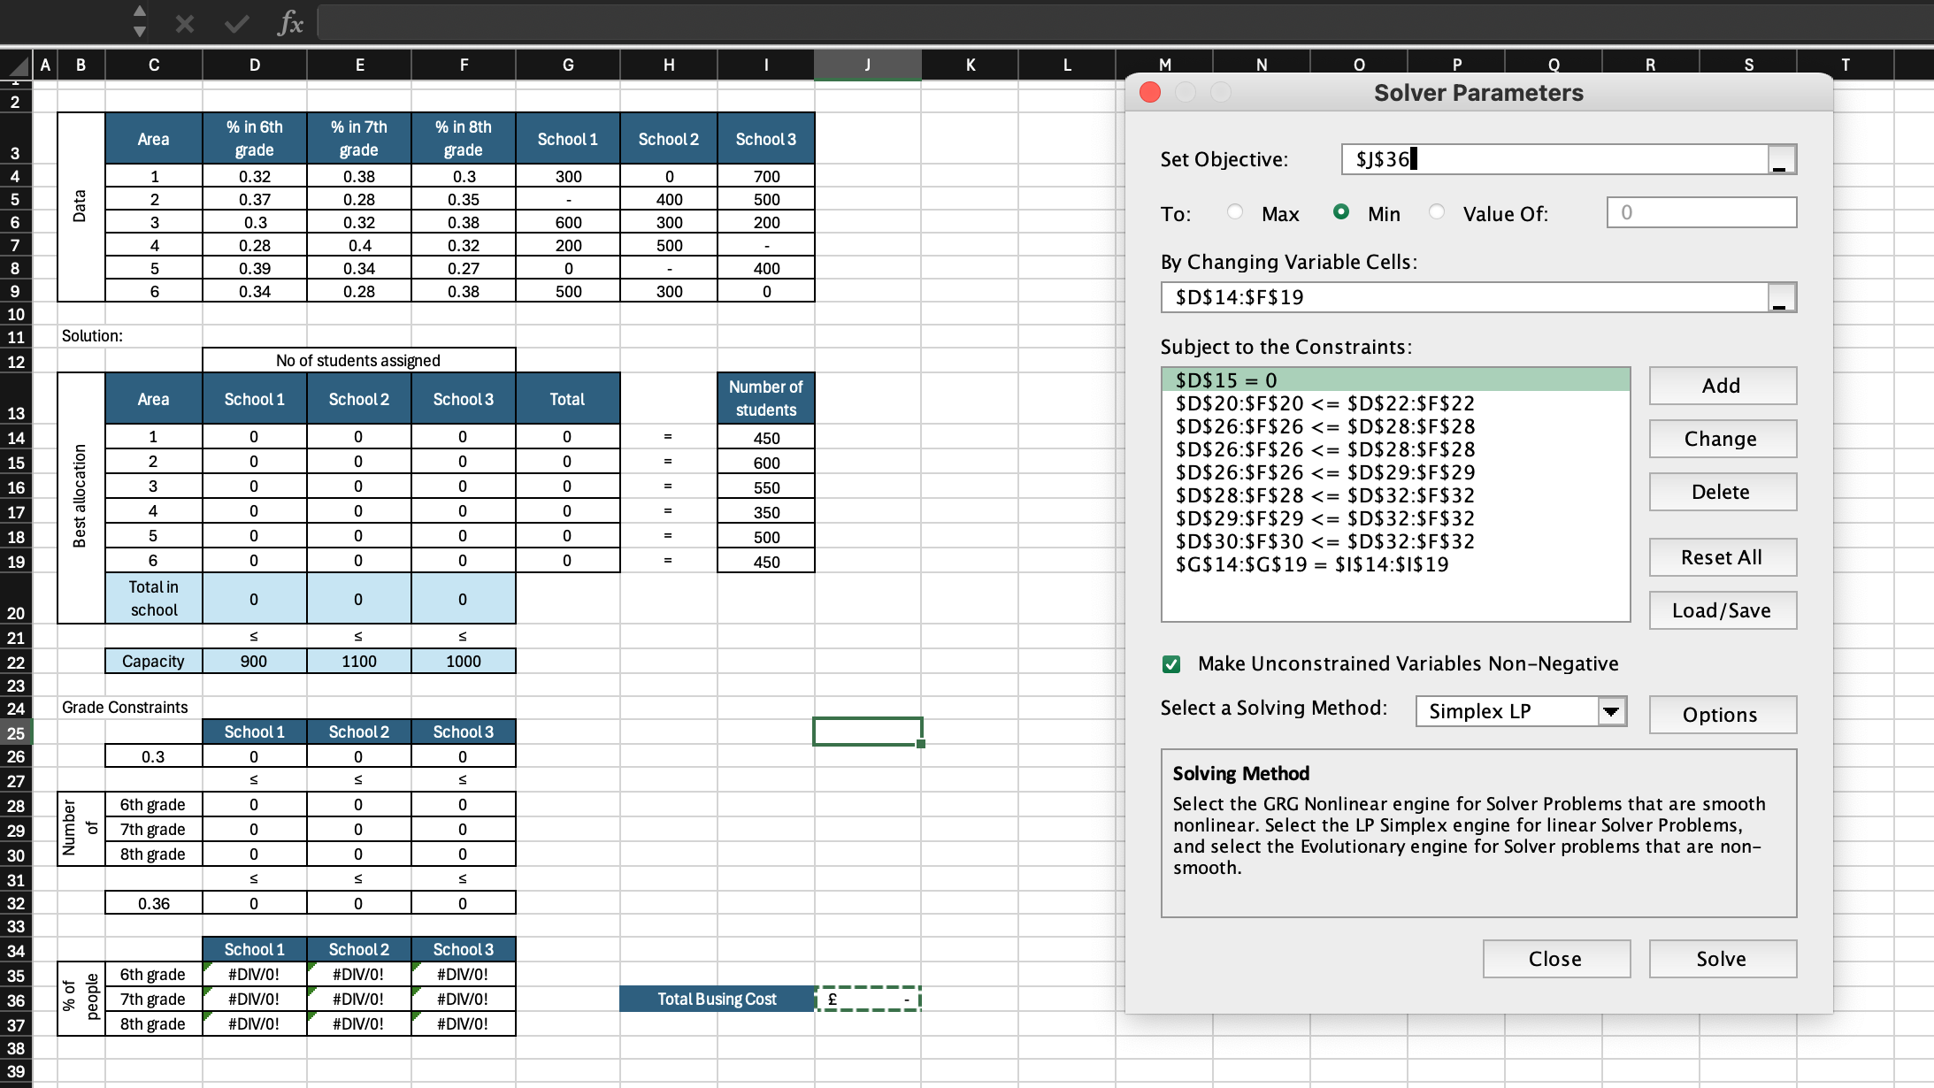Viewport: 1934px width, 1088px height.
Task: Click the Value Of number input field
Action: [1700, 212]
